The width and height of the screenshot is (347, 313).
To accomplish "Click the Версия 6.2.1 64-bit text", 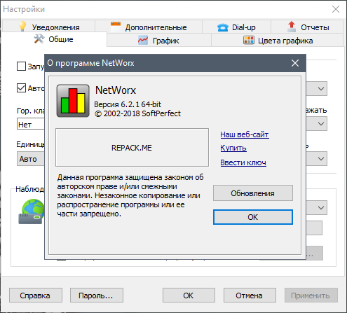I will 128,104.
